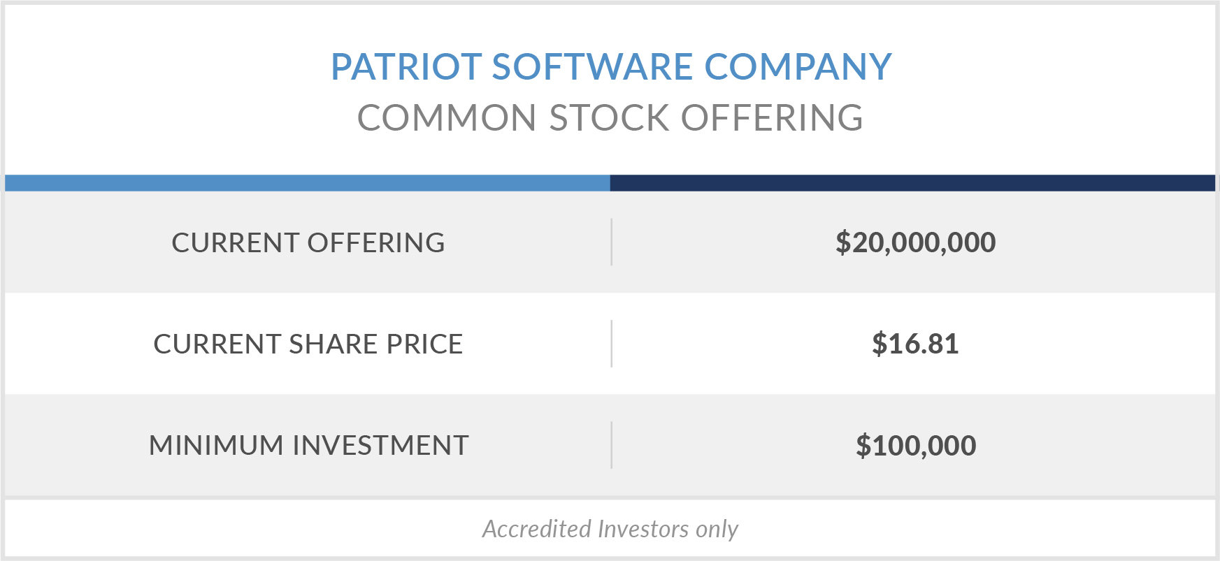Select the CURRENT SHARE PRICE label
The height and width of the screenshot is (561, 1220).
coord(308,344)
